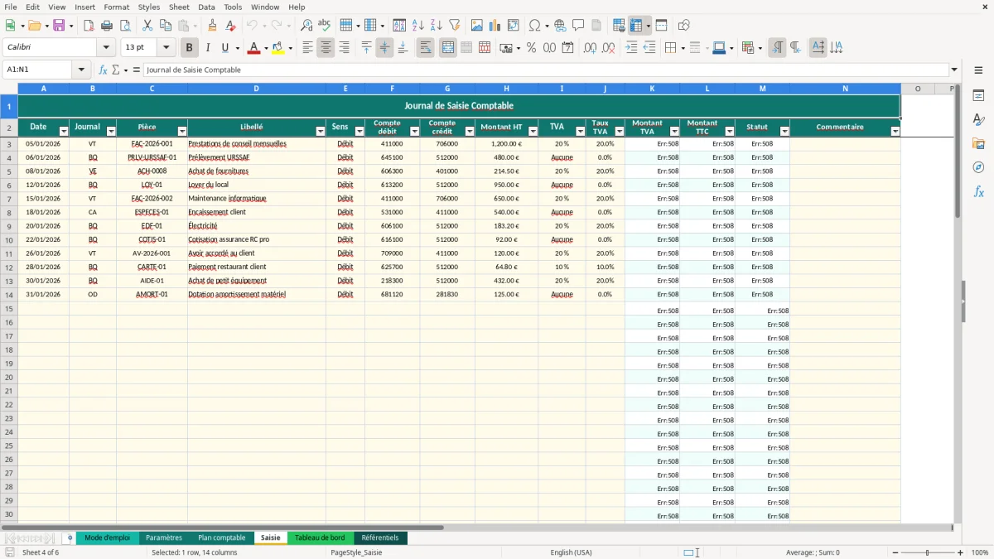Open Find & Replace
994x559 pixels.
pos(306,26)
